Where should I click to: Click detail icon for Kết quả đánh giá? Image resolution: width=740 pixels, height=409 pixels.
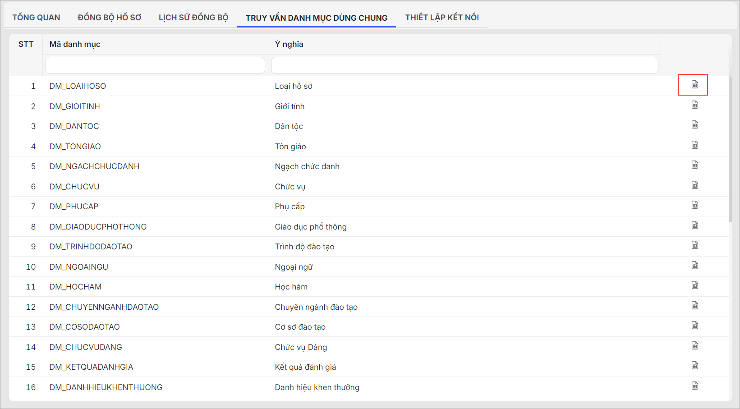tap(694, 366)
